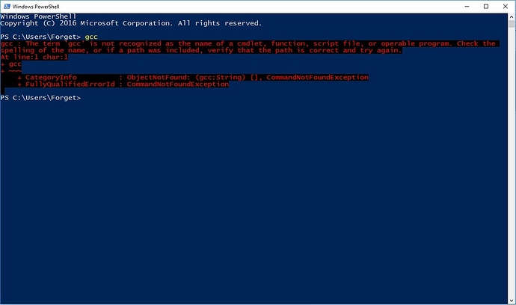Click the PowerShell icon in title bar
Screen dimensions: 516x305
(x=7, y=6)
